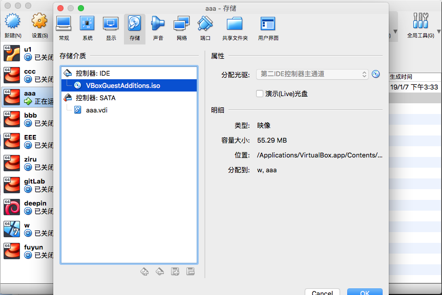442x295 pixels.
Task: Click the Cancel button
Action: (322, 292)
